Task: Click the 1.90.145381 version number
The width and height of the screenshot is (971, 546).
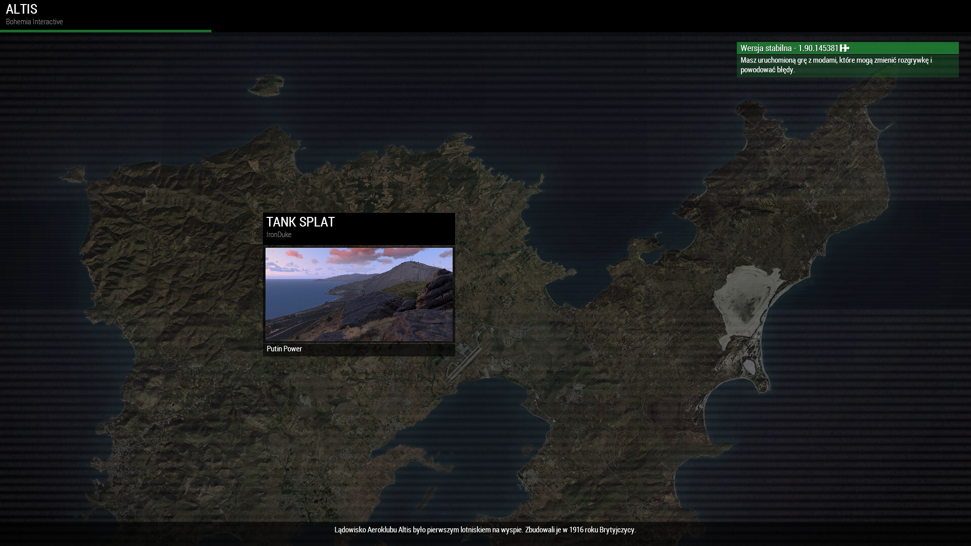Action: (x=818, y=48)
